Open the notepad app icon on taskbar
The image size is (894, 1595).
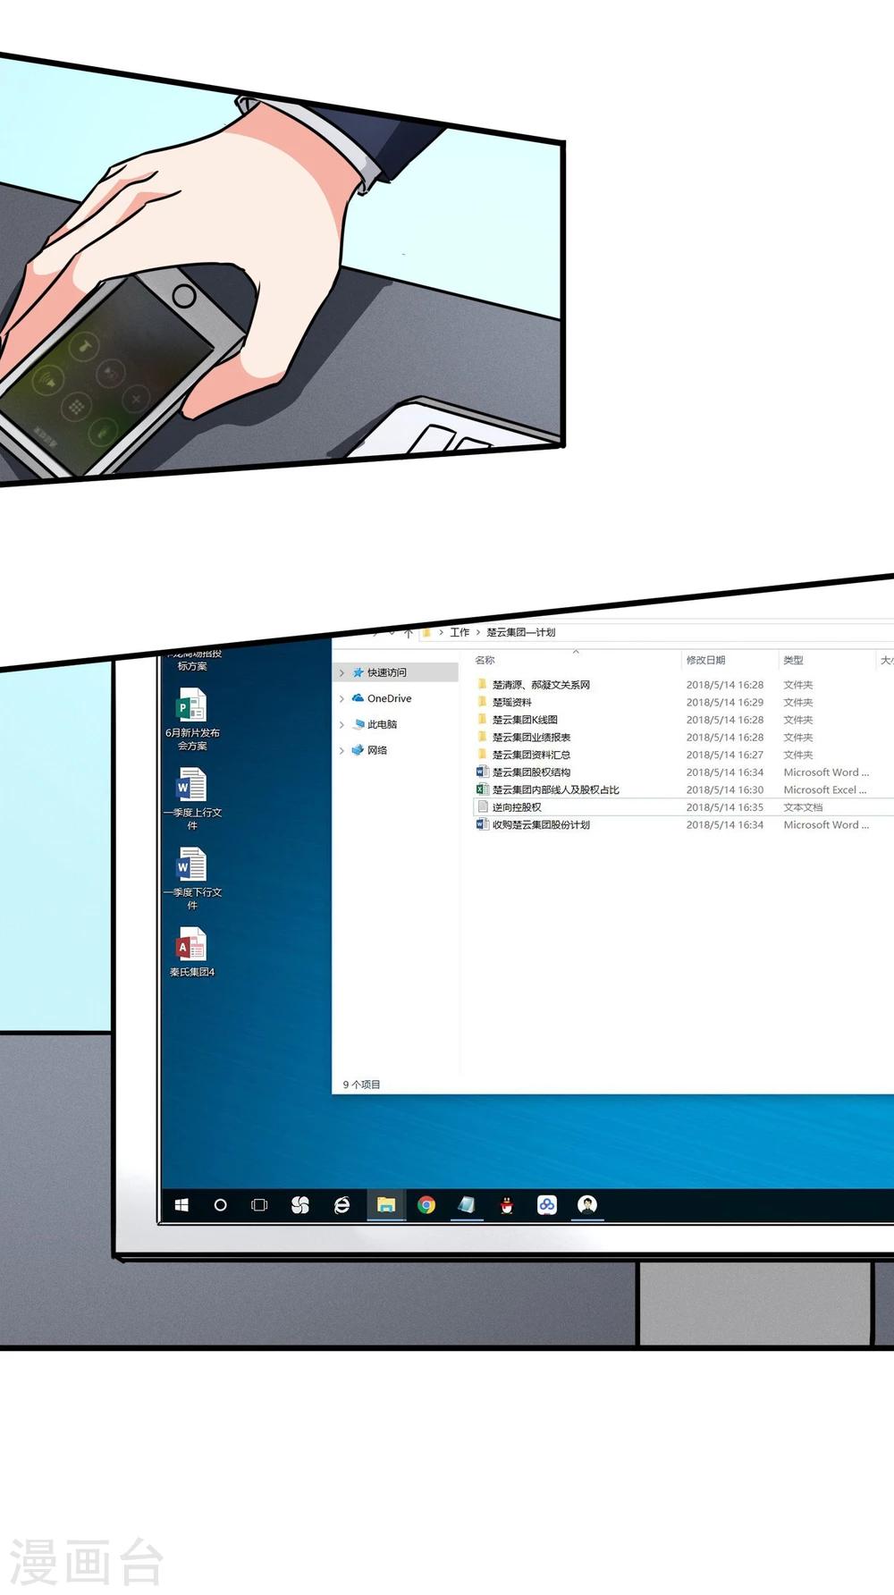[467, 1205]
